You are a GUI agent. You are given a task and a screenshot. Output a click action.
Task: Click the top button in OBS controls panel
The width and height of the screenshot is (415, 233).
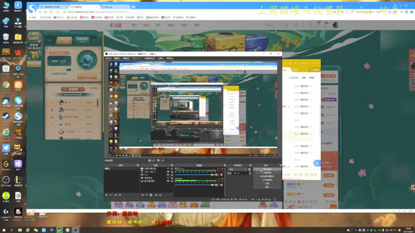coord(267,170)
